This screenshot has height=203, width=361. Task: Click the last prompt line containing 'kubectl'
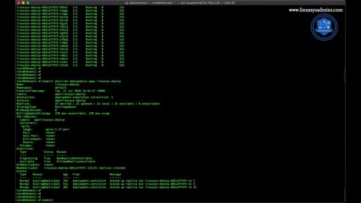[35, 200]
